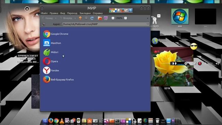Open the black thumbnail desktop item

coord(205,16)
